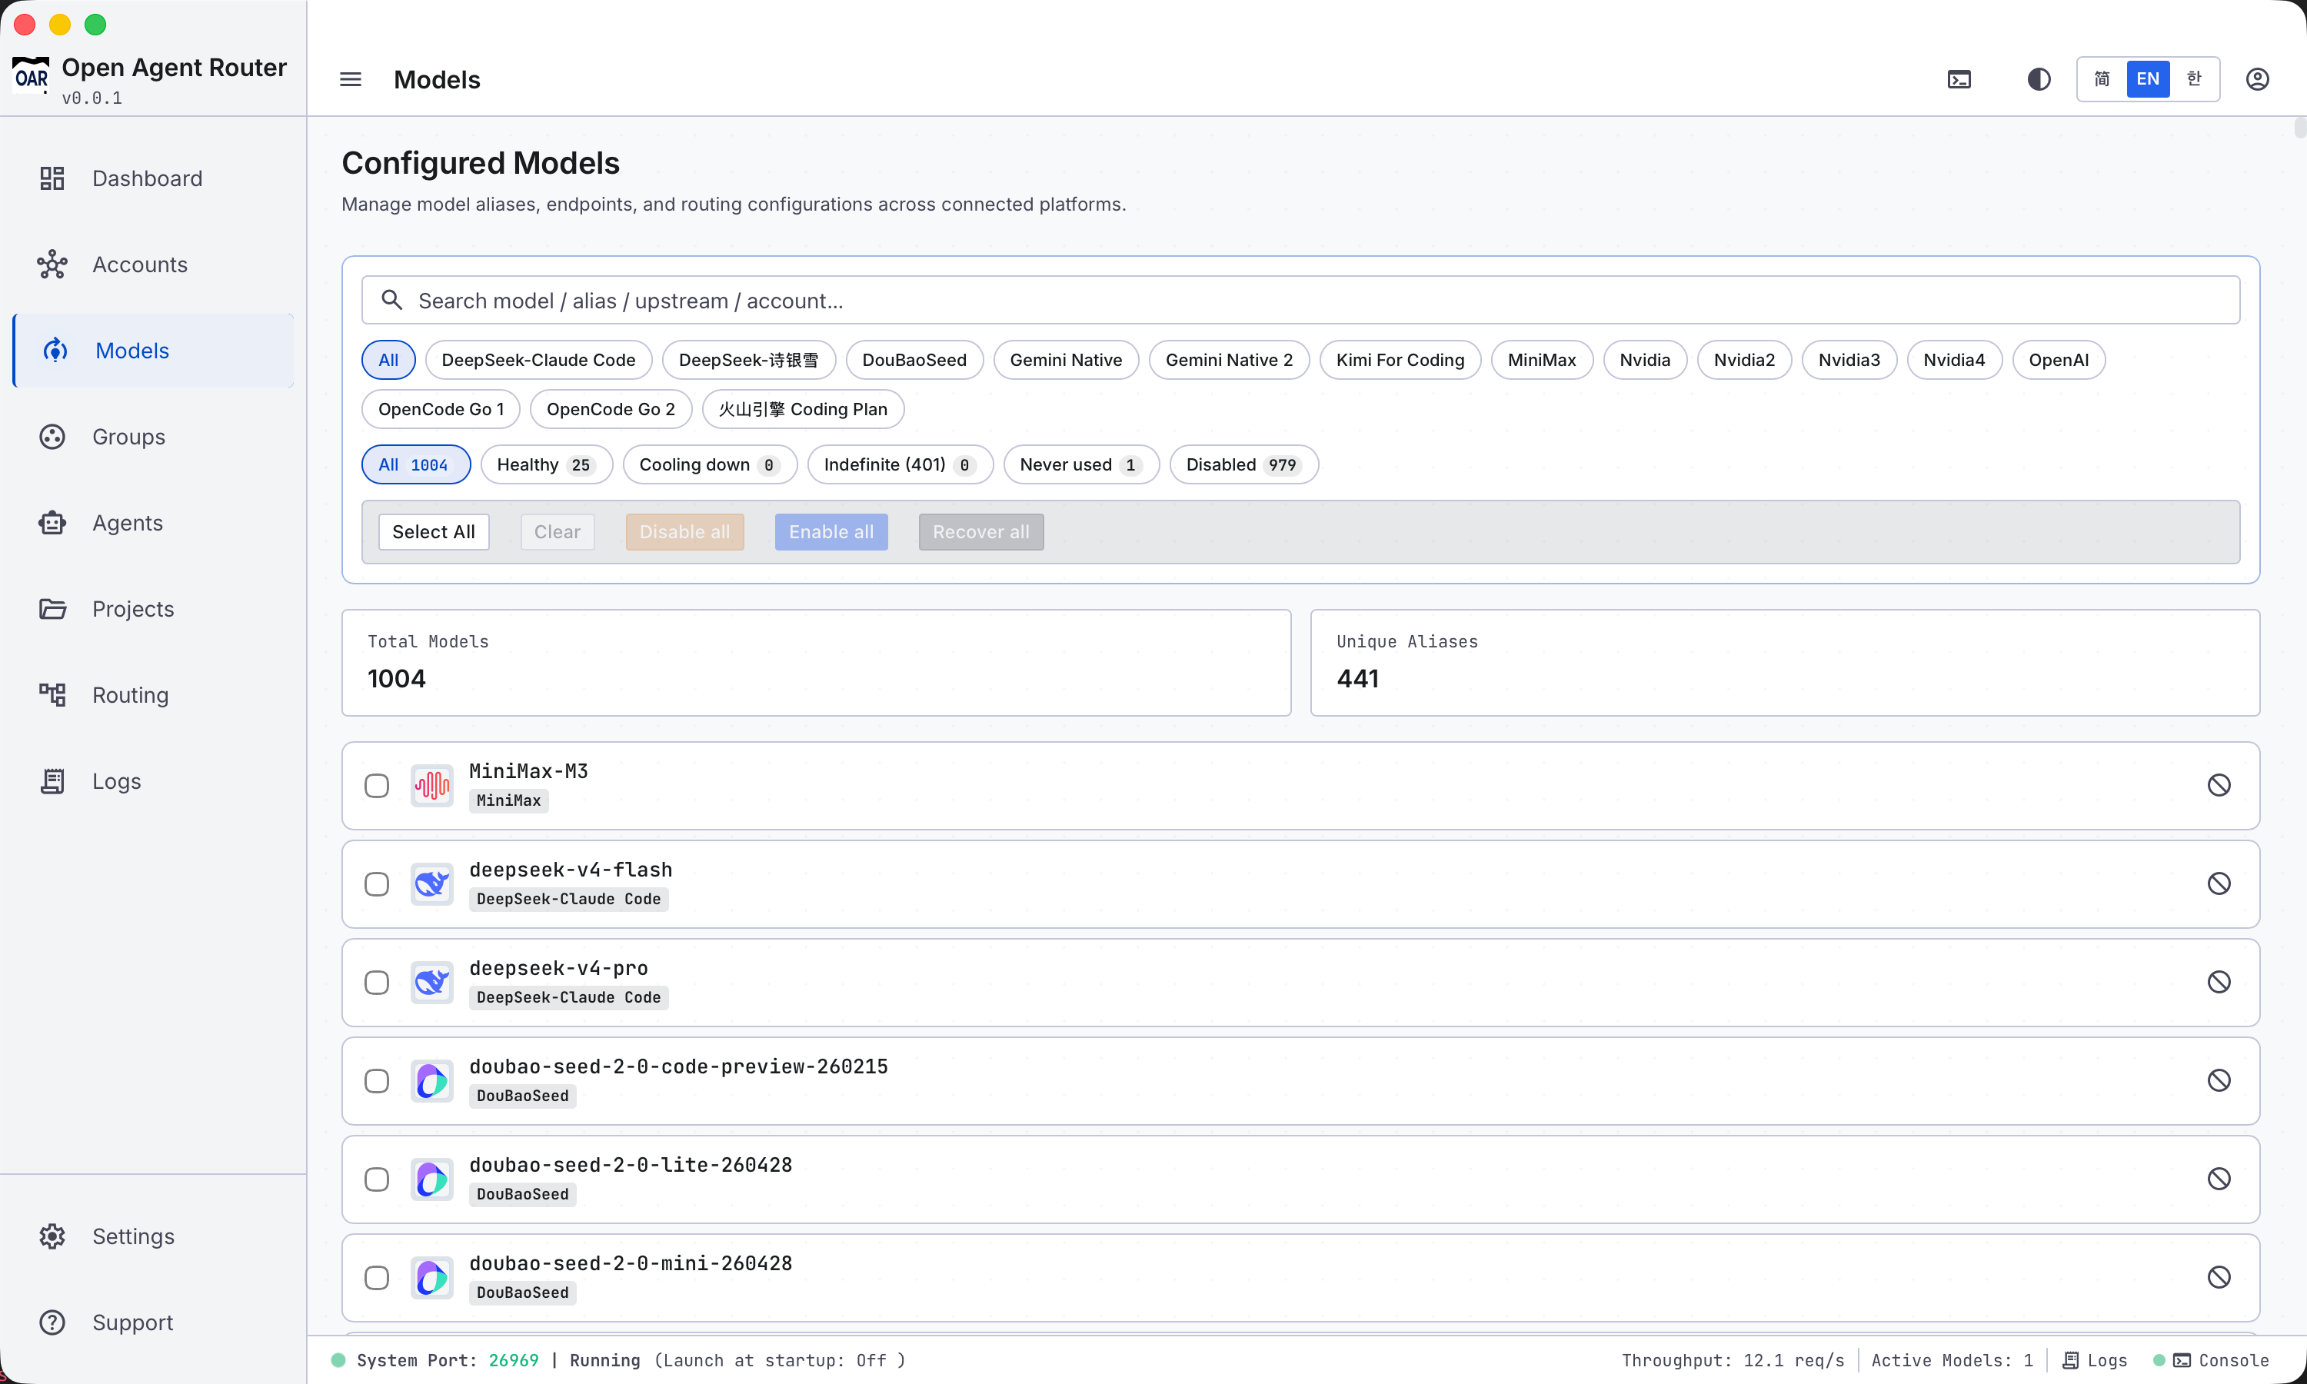View Logs from the sidebar
Image resolution: width=2307 pixels, height=1384 pixels.
(x=153, y=781)
